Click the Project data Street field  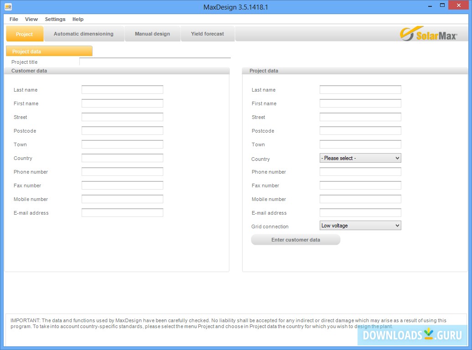pos(360,117)
